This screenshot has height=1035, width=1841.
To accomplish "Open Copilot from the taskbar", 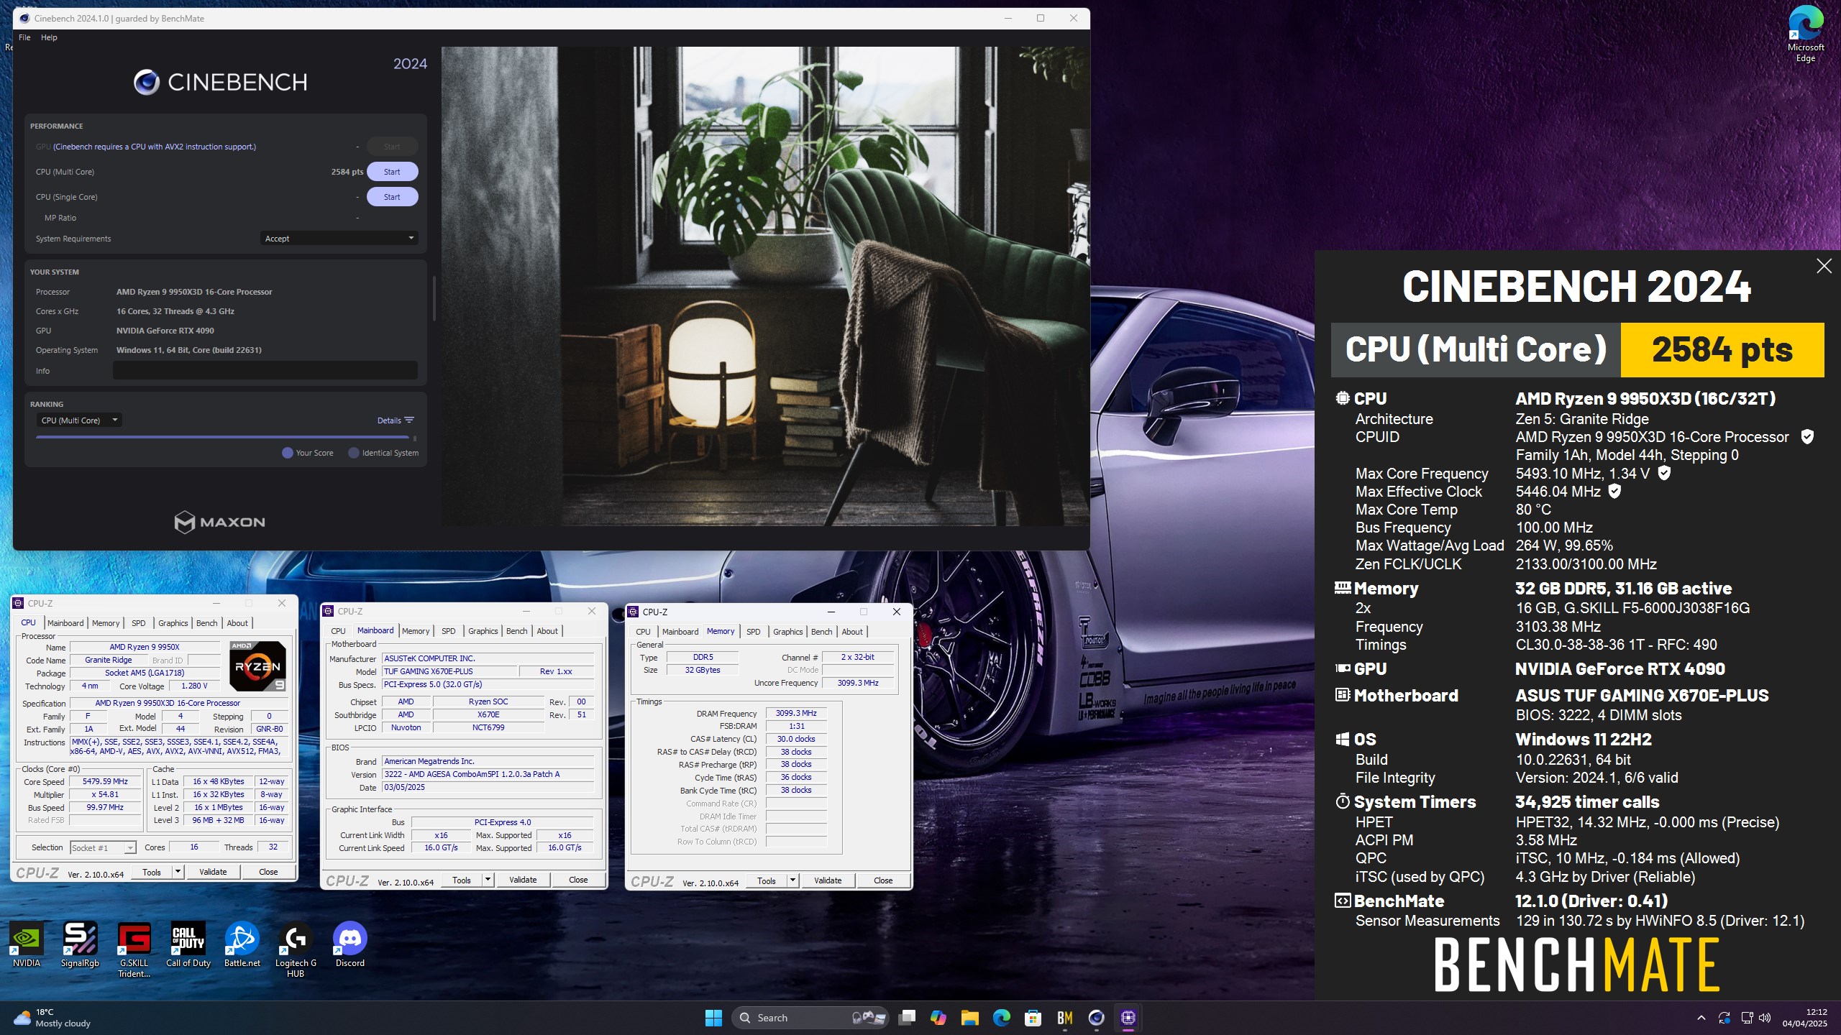I will click(938, 1018).
